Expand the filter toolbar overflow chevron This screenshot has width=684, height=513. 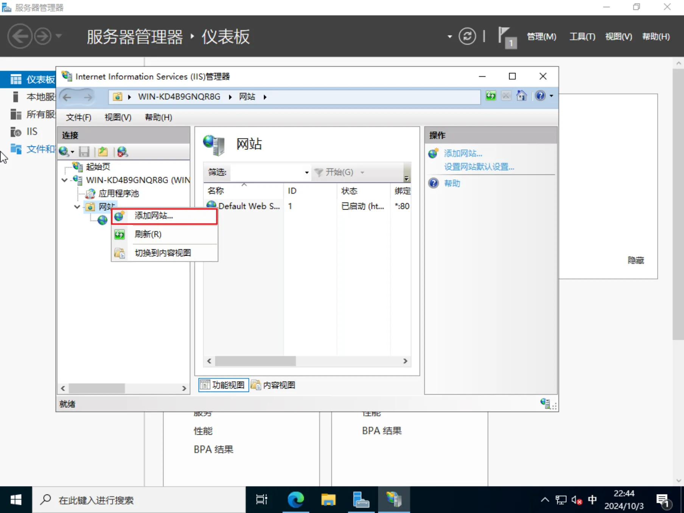click(406, 178)
